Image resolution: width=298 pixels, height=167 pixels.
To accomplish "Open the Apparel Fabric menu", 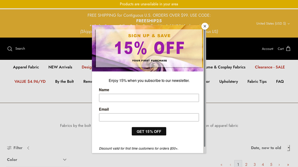I will click(26, 67).
